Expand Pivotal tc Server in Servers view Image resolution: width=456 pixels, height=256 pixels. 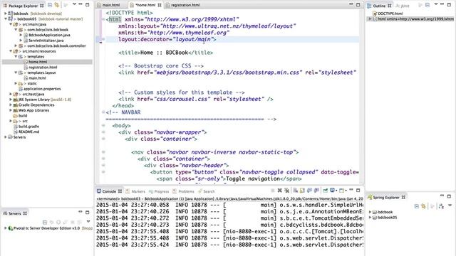pos(6,228)
